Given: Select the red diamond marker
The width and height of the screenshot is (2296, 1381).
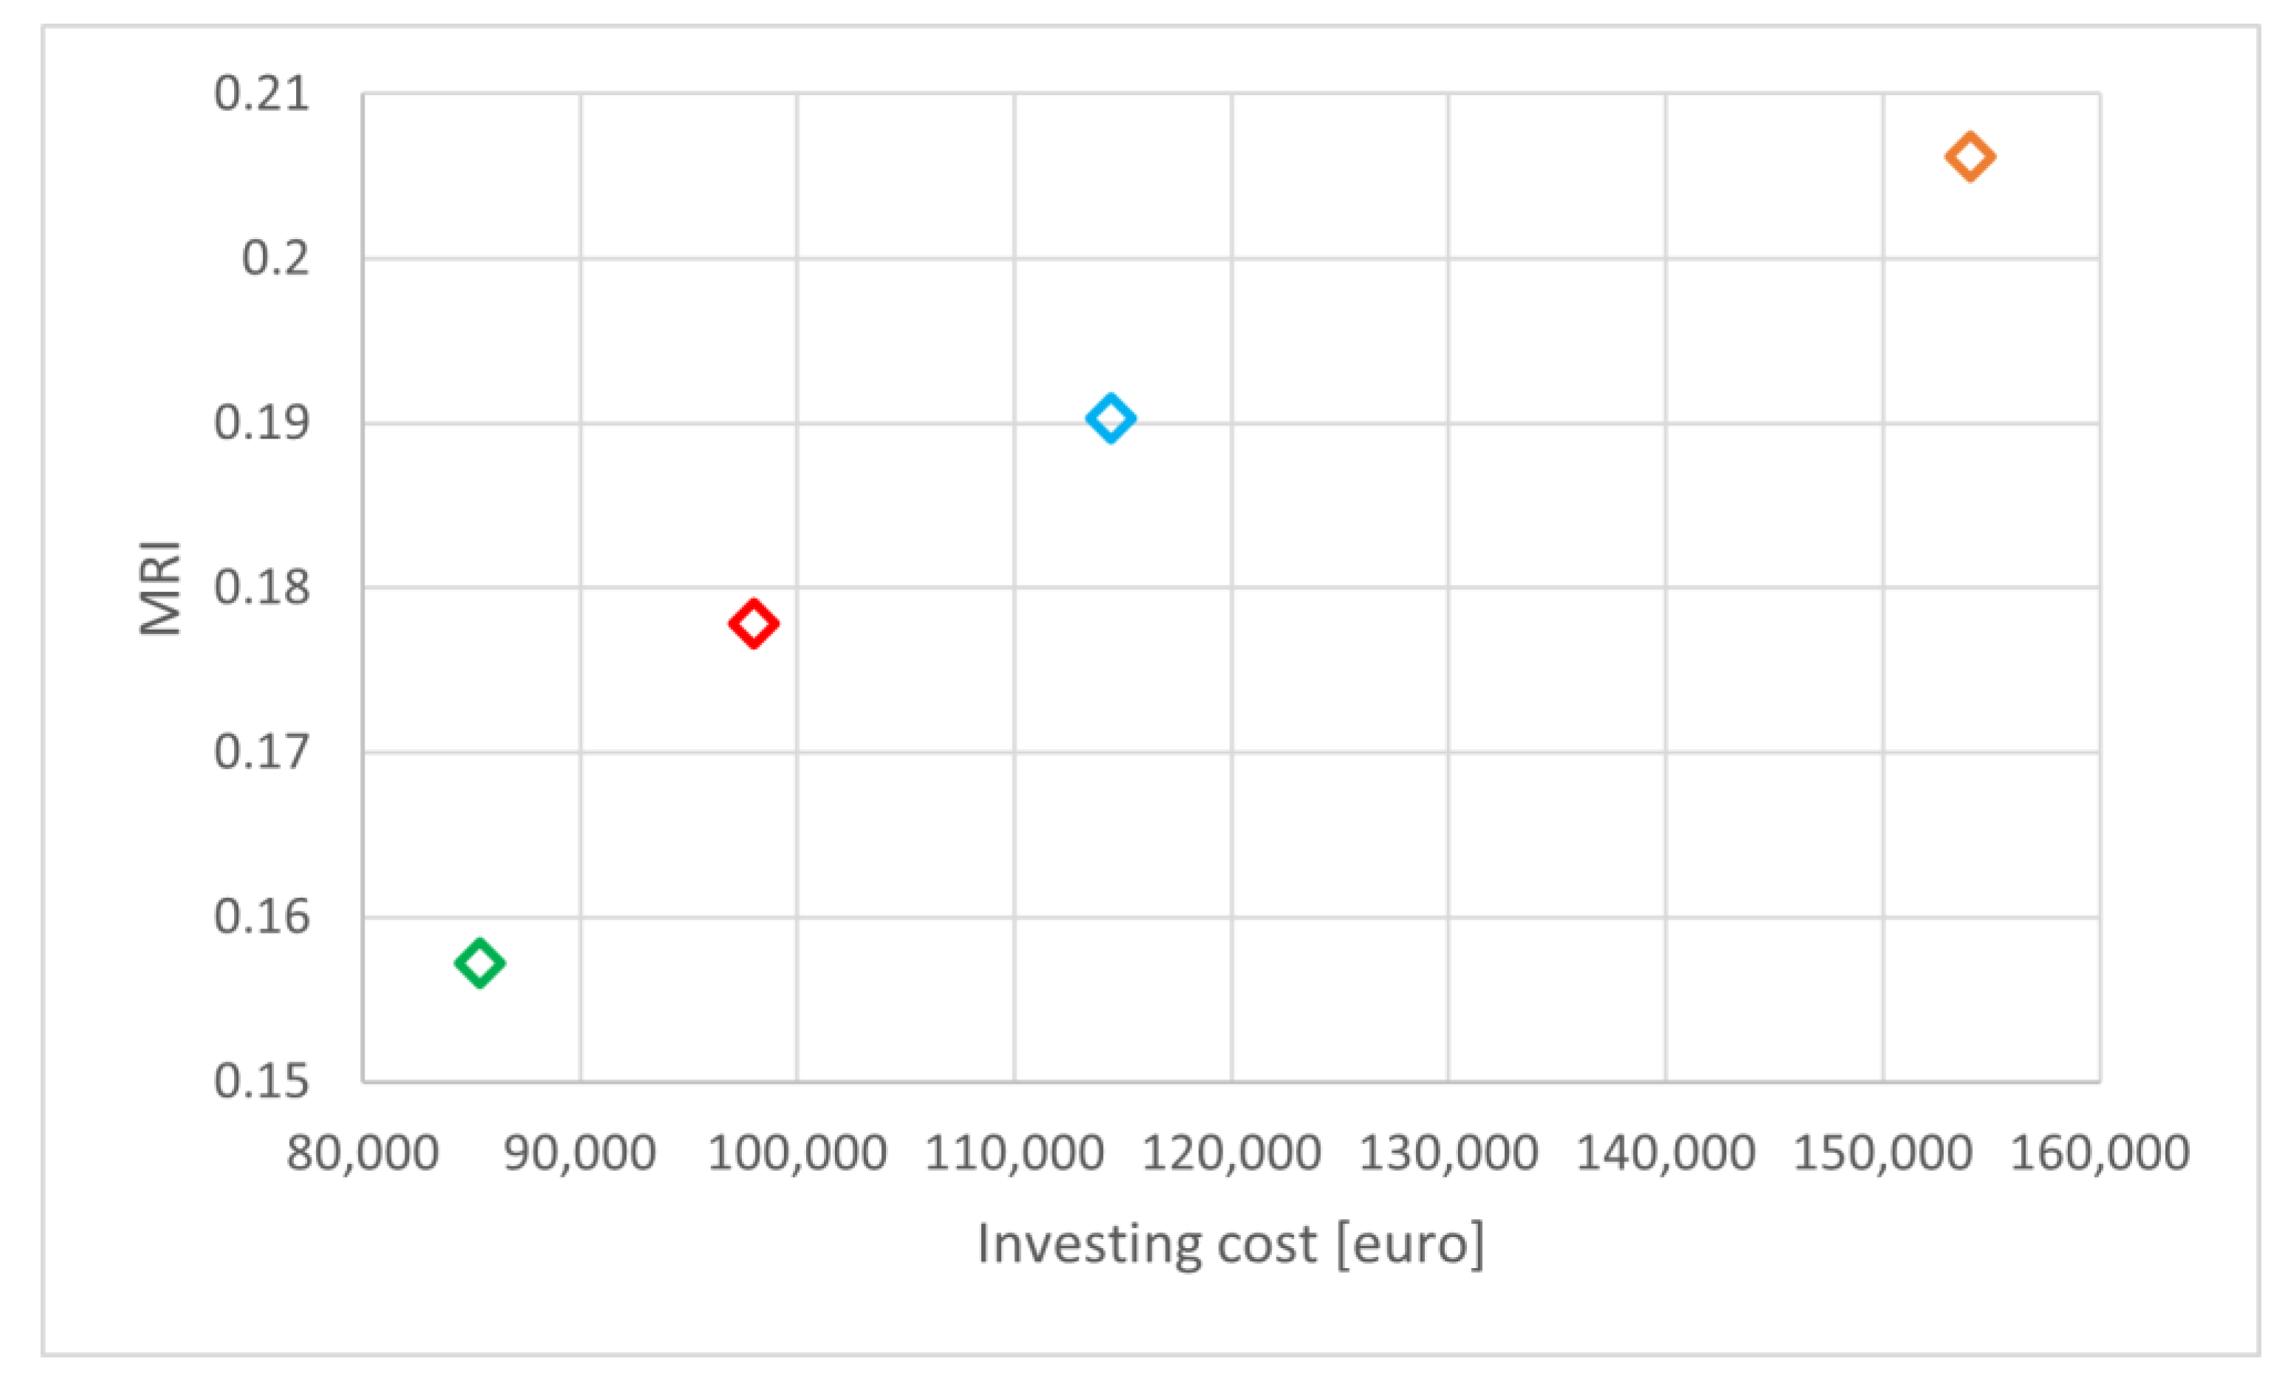Looking at the screenshot, I should (754, 624).
